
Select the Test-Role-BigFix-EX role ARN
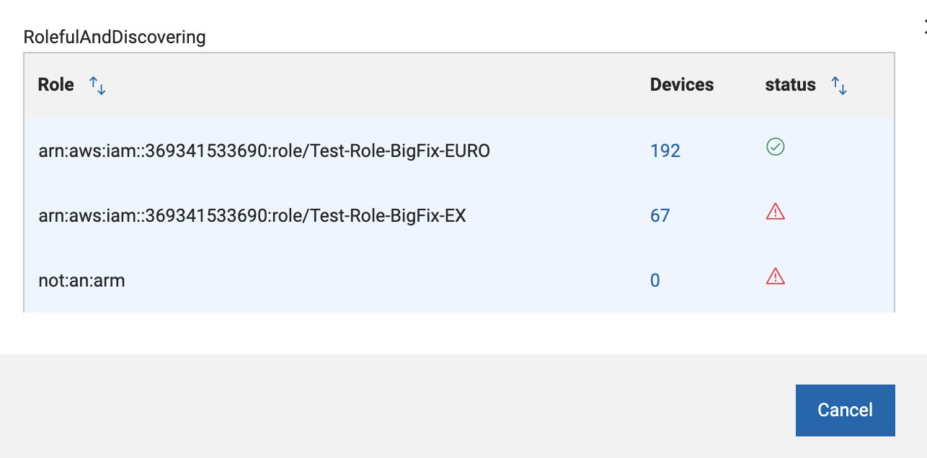pyautogui.click(x=252, y=215)
